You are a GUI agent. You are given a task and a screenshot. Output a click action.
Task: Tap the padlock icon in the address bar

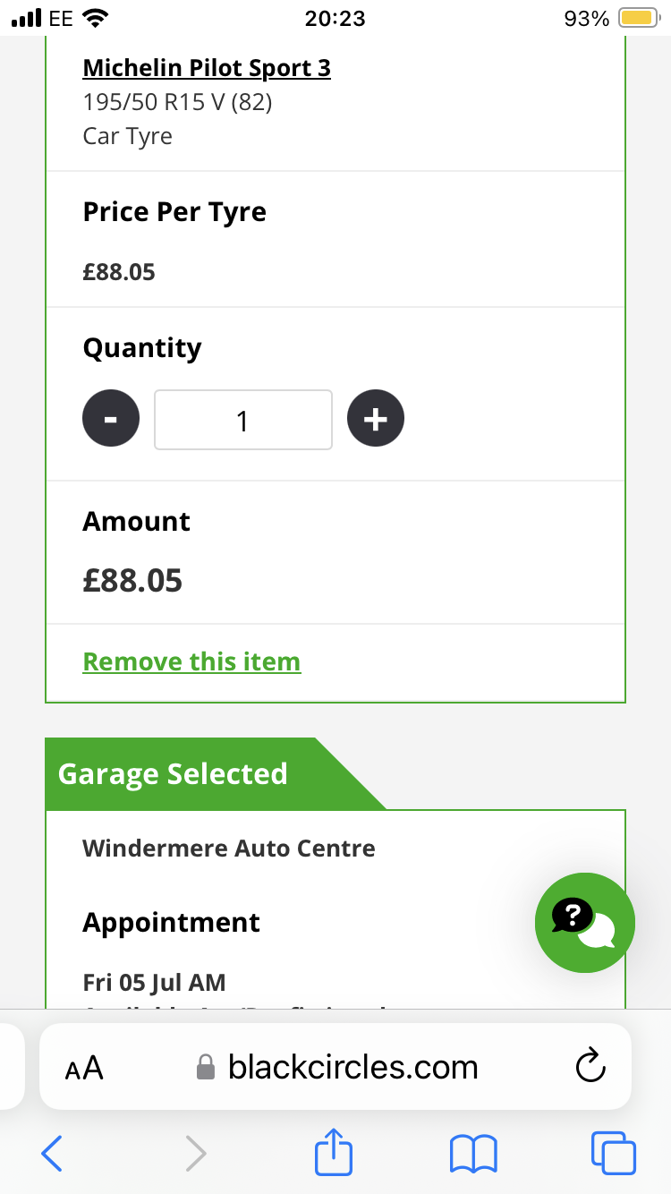[206, 1067]
